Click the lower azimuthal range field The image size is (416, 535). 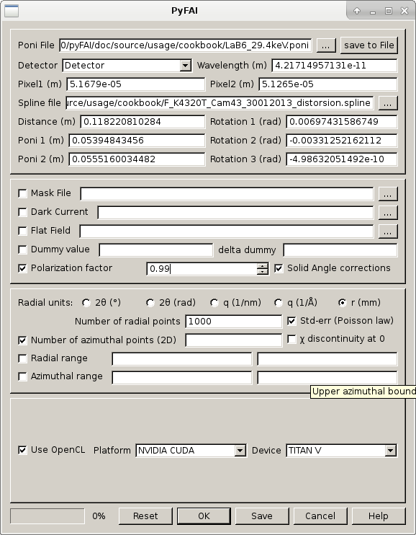pyautogui.click(x=182, y=377)
